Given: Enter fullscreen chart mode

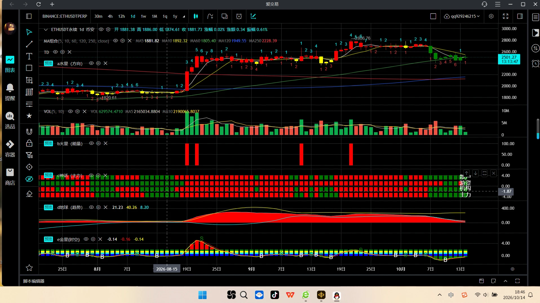Looking at the screenshot, I should click(506, 16).
